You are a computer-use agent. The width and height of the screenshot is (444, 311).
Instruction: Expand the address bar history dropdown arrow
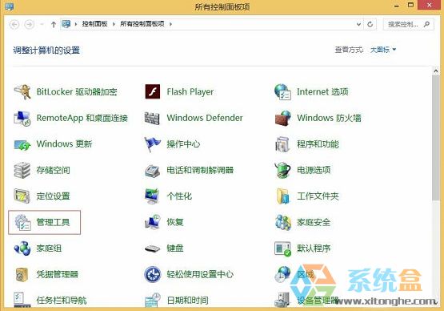358,24
